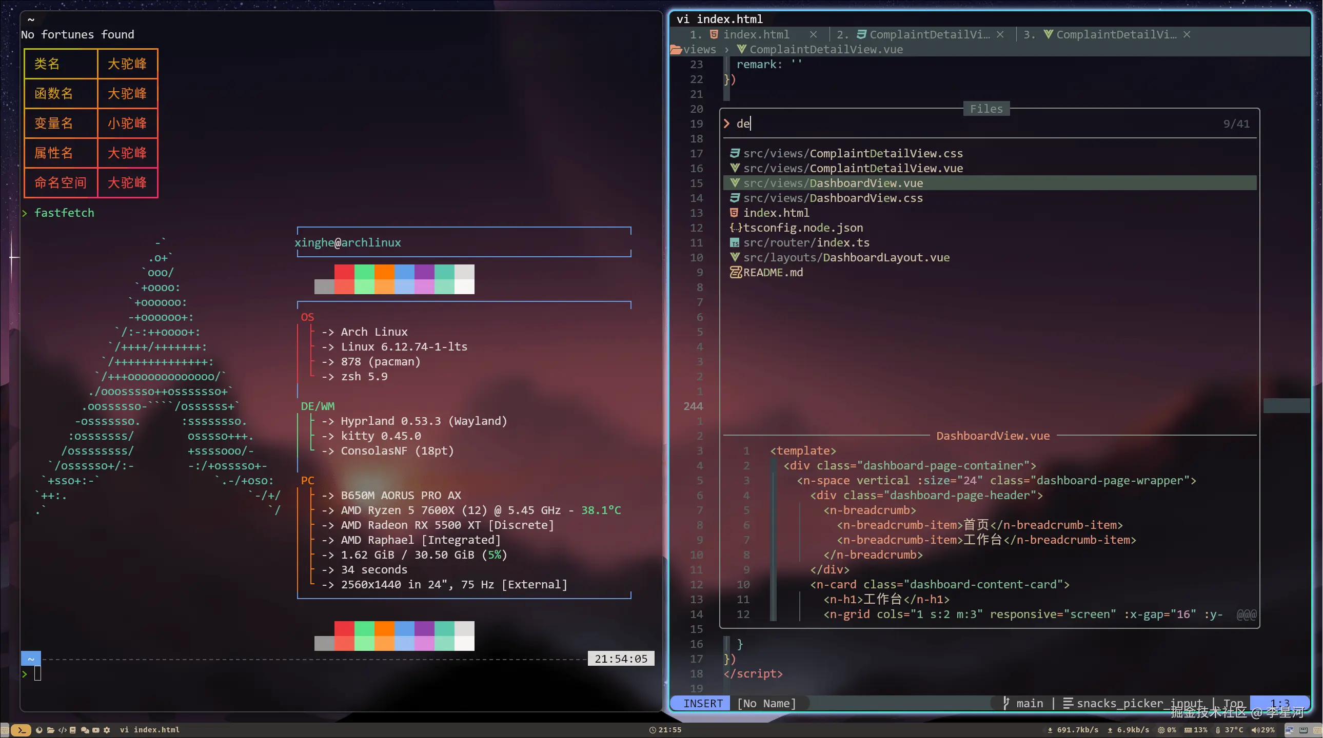Image resolution: width=1323 pixels, height=738 pixels.
Task: Open the chat bubbles workspace icon
Action: 85,730
